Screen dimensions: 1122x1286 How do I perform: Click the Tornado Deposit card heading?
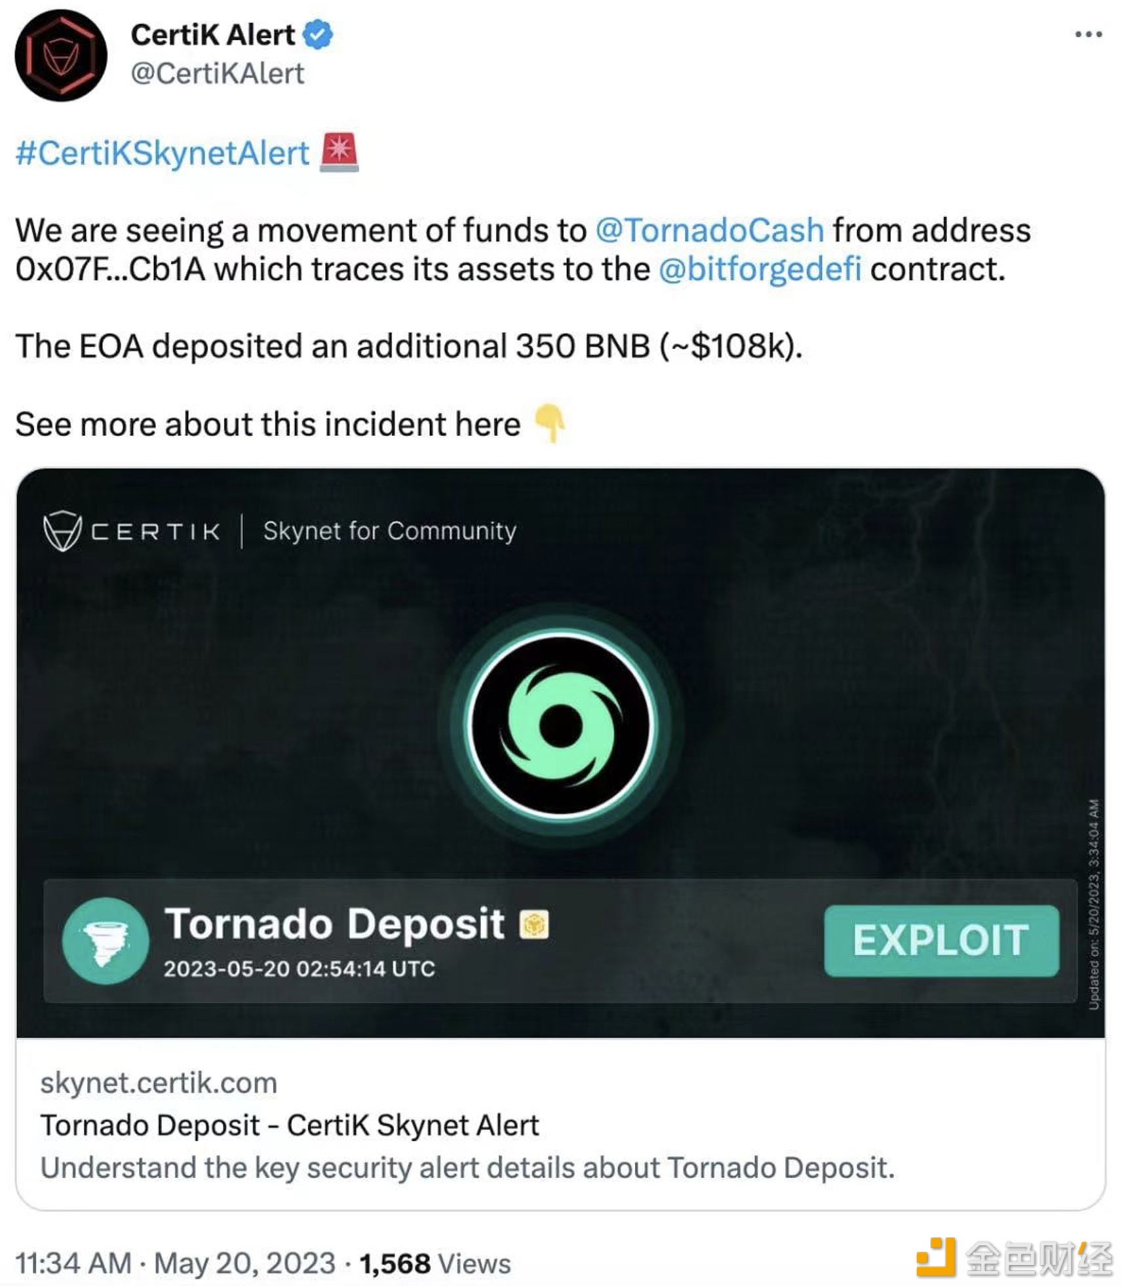tap(334, 924)
